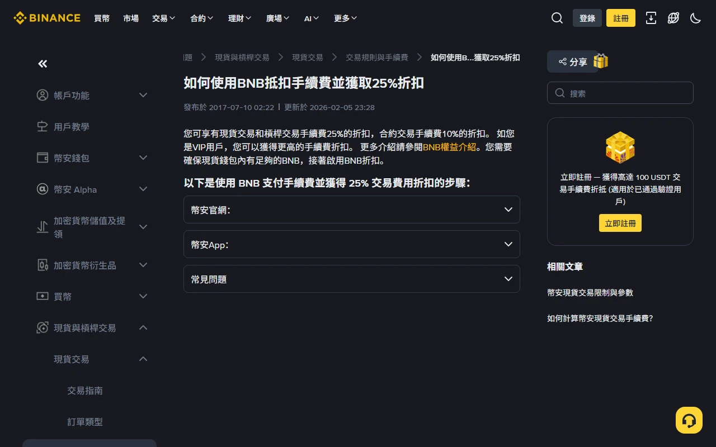Click the 加密貨幣衍生品 icon
716x447 pixels.
pyautogui.click(x=43, y=265)
